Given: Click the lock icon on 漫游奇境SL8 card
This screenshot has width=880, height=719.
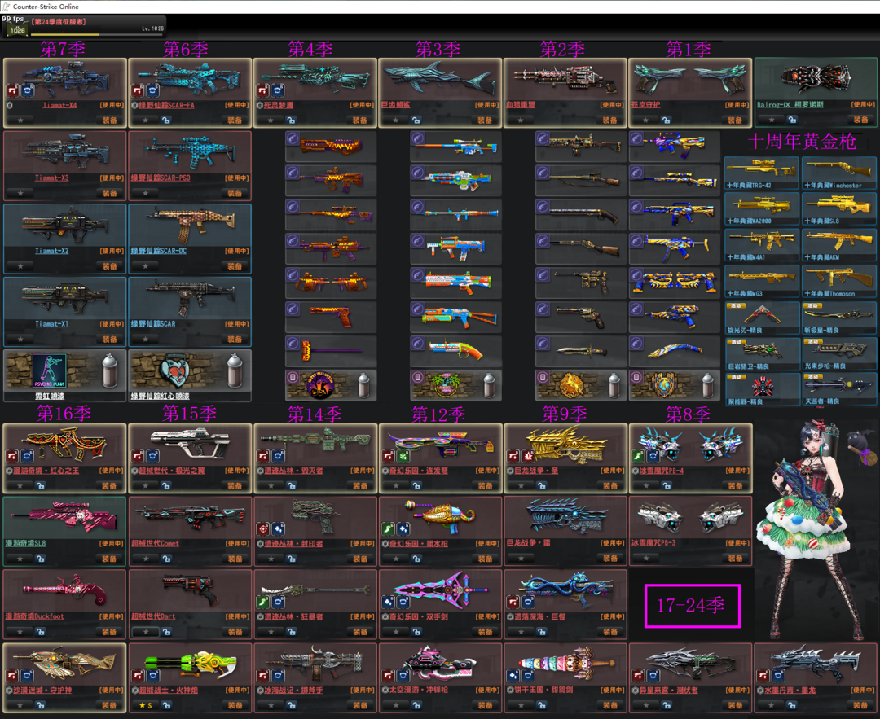Looking at the screenshot, I should 41,559.
